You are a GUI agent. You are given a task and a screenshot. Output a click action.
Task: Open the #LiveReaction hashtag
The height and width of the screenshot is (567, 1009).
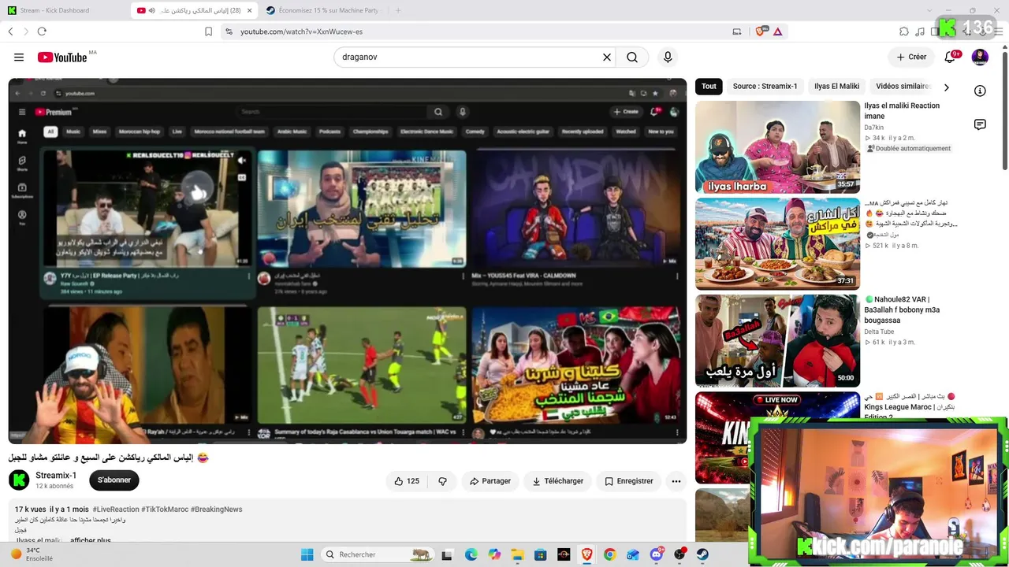click(116, 510)
